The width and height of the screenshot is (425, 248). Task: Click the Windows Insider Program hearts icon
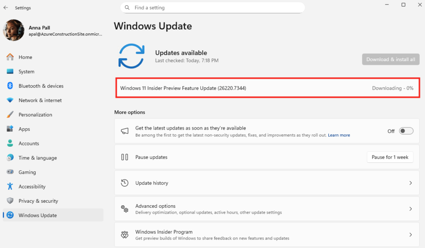point(125,235)
